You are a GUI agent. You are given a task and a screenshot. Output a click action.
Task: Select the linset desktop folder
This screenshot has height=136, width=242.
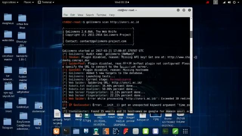(8, 107)
